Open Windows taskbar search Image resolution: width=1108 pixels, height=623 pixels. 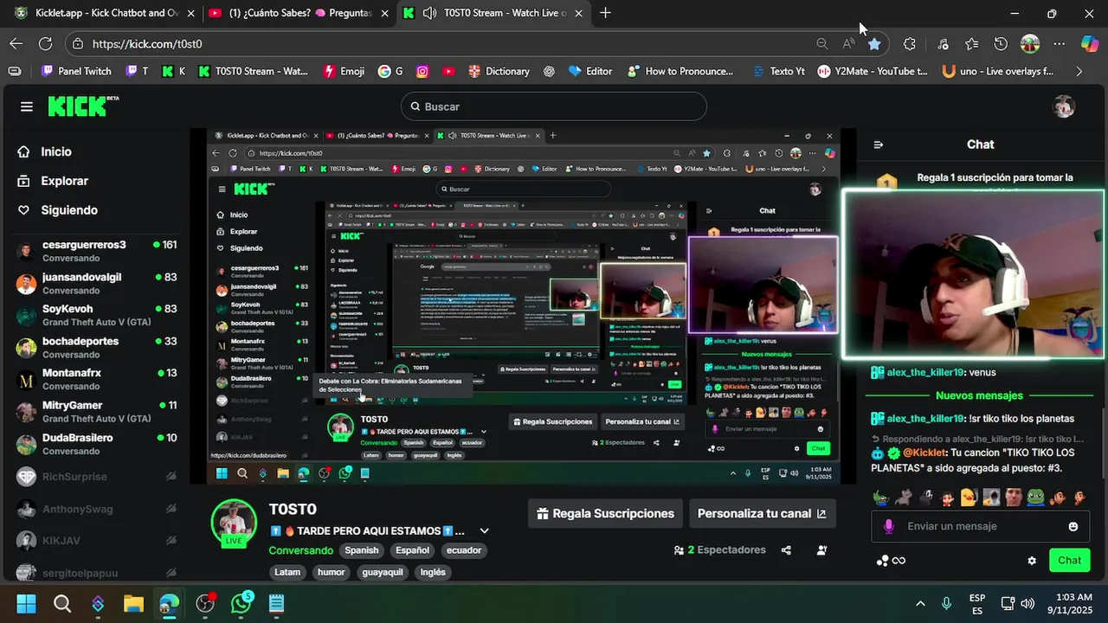(x=62, y=603)
